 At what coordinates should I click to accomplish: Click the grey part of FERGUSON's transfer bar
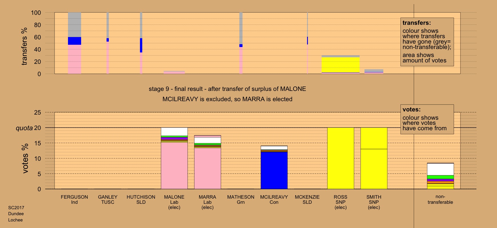tap(75, 25)
